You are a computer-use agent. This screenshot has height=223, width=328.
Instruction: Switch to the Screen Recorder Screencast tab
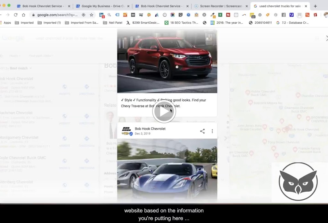coord(221,6)
